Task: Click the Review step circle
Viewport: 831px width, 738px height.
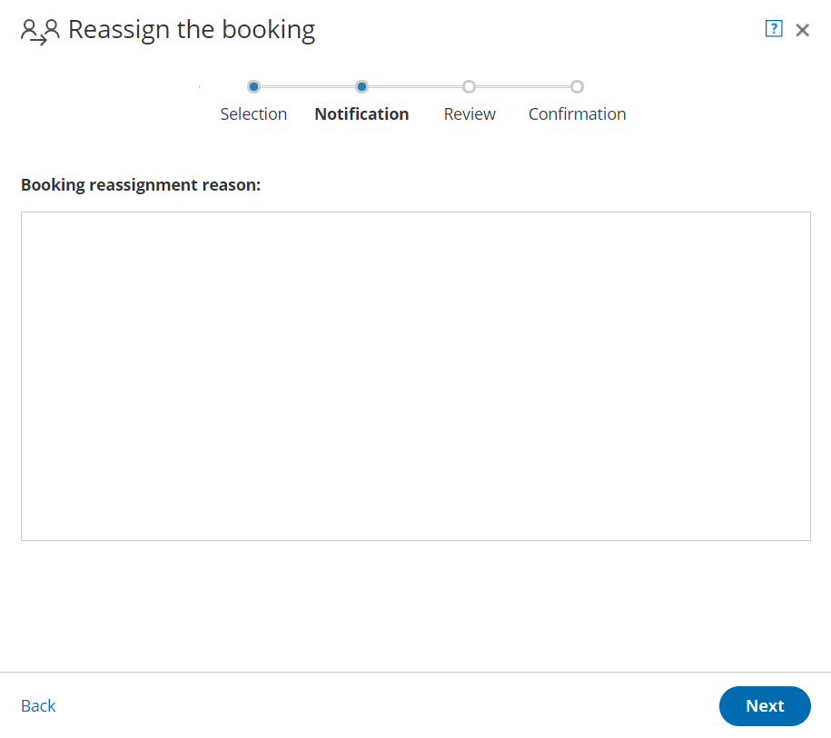Action: tap(469, 87)
